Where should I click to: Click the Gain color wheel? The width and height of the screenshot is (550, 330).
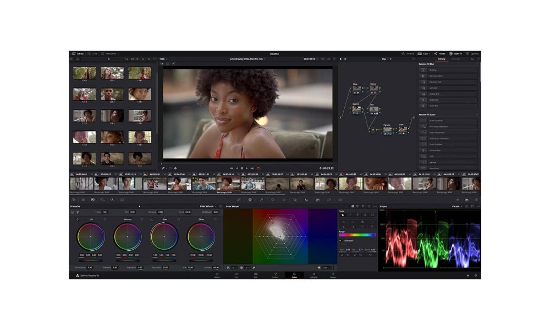pyautogui.click(x=165, y=237)
